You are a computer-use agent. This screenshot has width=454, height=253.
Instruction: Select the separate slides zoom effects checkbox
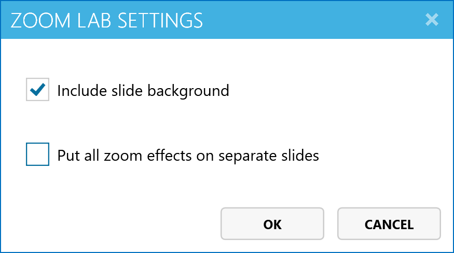(37, 154)
